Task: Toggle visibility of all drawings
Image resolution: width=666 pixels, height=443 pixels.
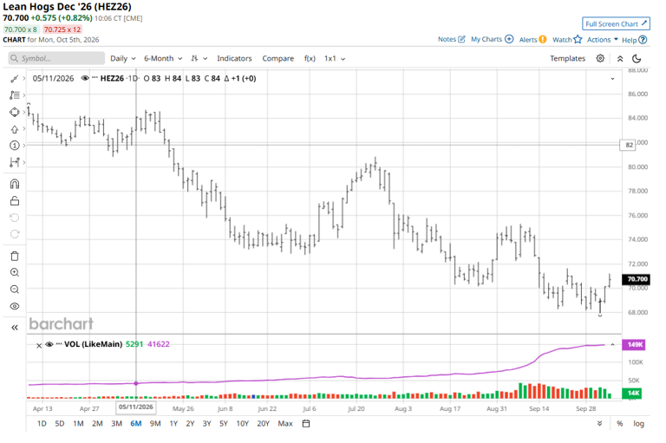Action: click(x=15, y=306)
